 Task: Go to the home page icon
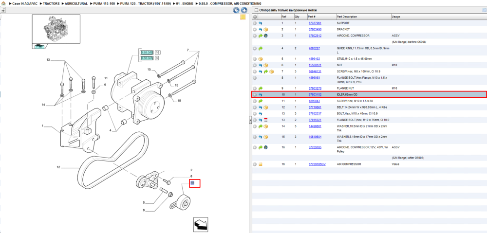click(x=3, y=3)
